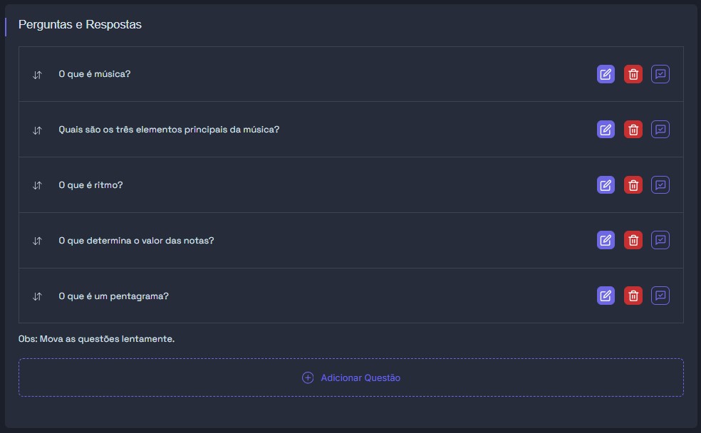Edit the 'valor das notas' question
Image resolution: width=701 pixels, height=433 pixels.
[606, 241]
